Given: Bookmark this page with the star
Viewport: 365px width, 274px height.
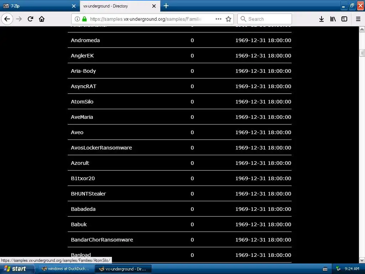Looking at the screenshot, I should tap(228, 19).
